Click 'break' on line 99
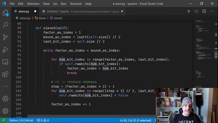This screenshot has height=123, width=218. 72,73
